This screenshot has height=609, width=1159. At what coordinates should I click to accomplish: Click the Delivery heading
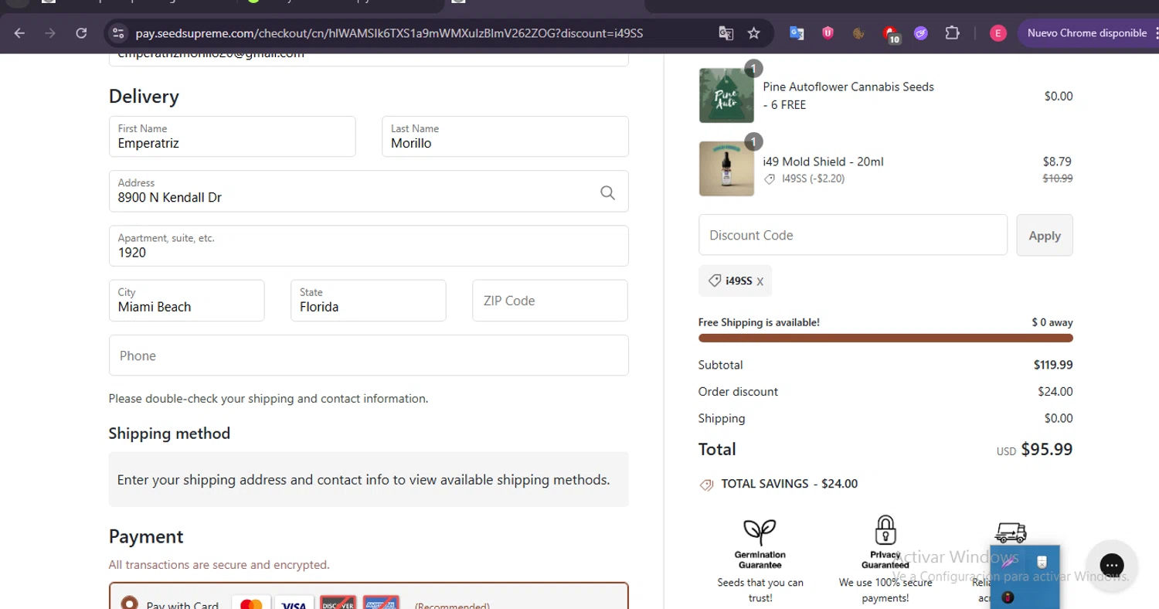point(144,97)
